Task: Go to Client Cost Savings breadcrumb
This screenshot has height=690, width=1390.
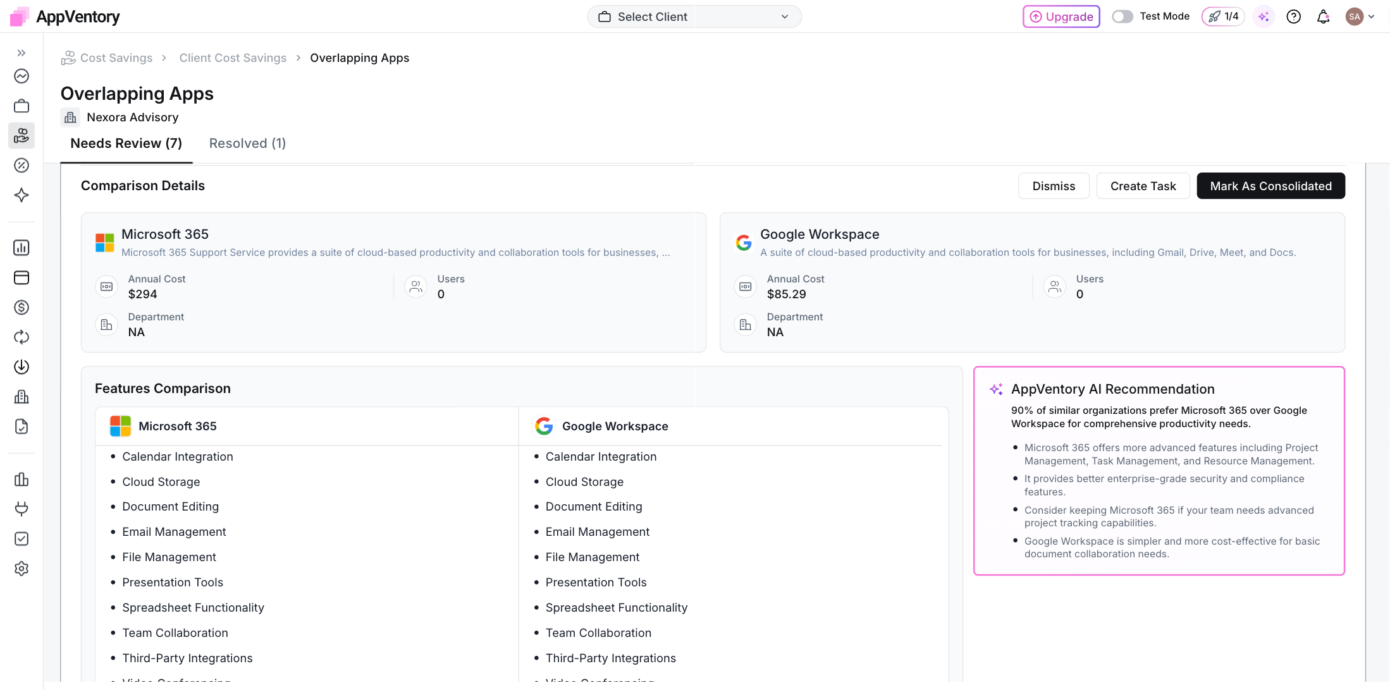Action: coord(233,58)
